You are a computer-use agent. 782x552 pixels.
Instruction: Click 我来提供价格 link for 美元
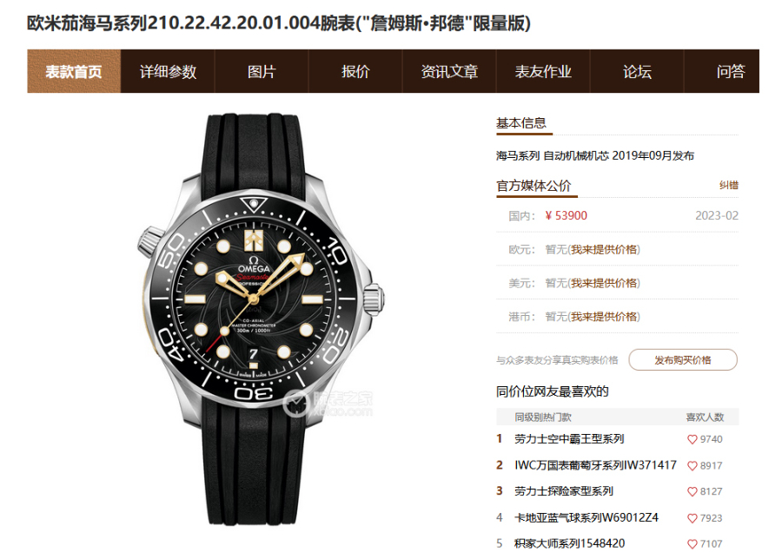coord(604,283)
